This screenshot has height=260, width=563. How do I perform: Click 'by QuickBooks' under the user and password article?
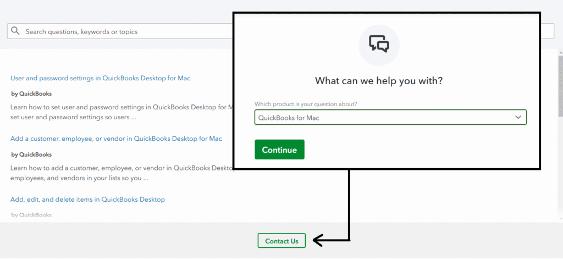(31, 94)
